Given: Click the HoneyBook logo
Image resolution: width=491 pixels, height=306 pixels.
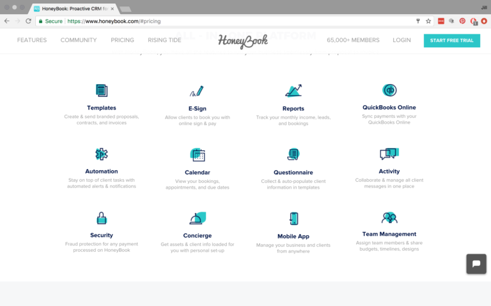Looking at the screenshot, I should point(242,41).
